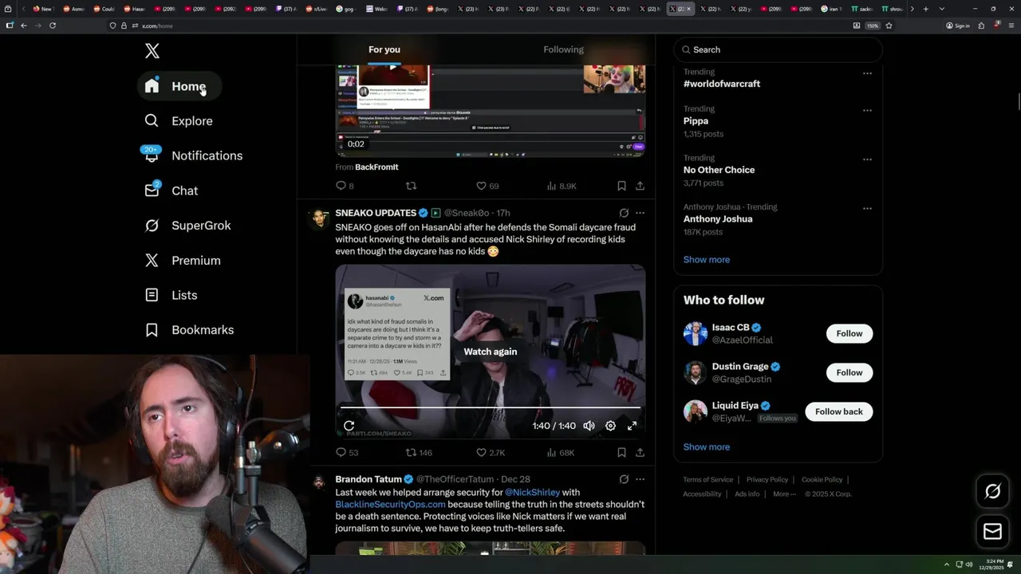Switch to the Following tab
This screenshot has width=1021, height=574.
click(x=563, y=49)
